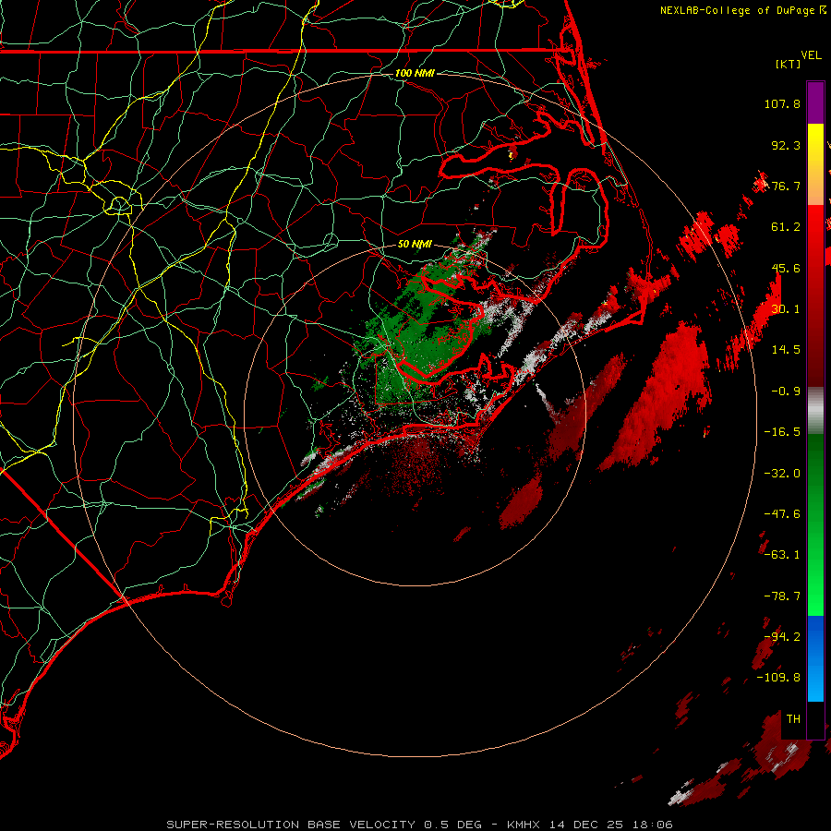Click the 100 NMI range ring label

click(x=415, y=73)
